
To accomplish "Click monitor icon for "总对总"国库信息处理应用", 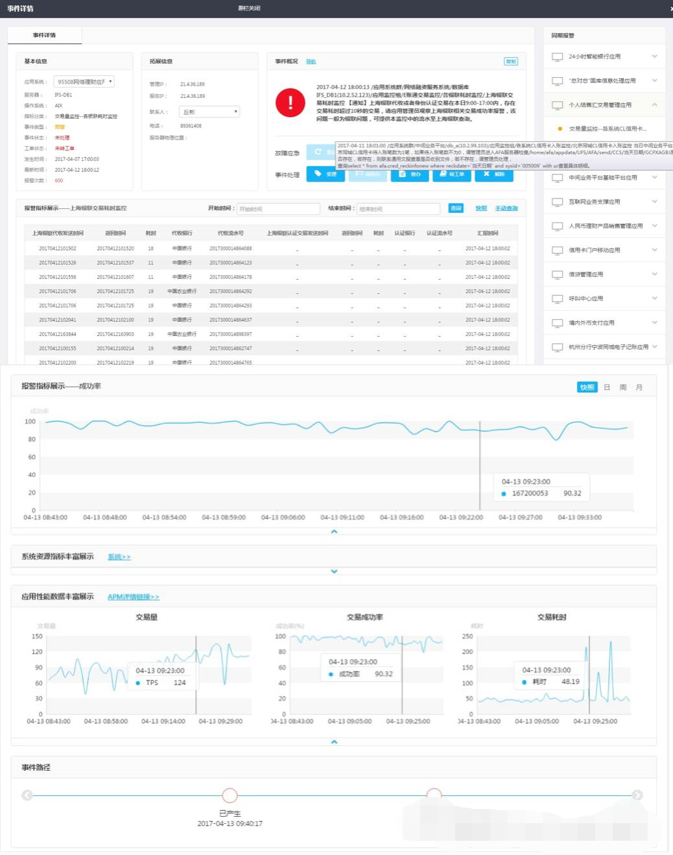I will click(x=557, y=81).
